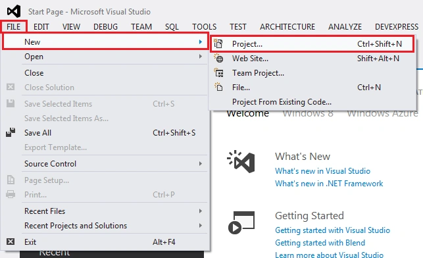Click the Getting Started play icon
423x258 pixels.
coord(241,222)
